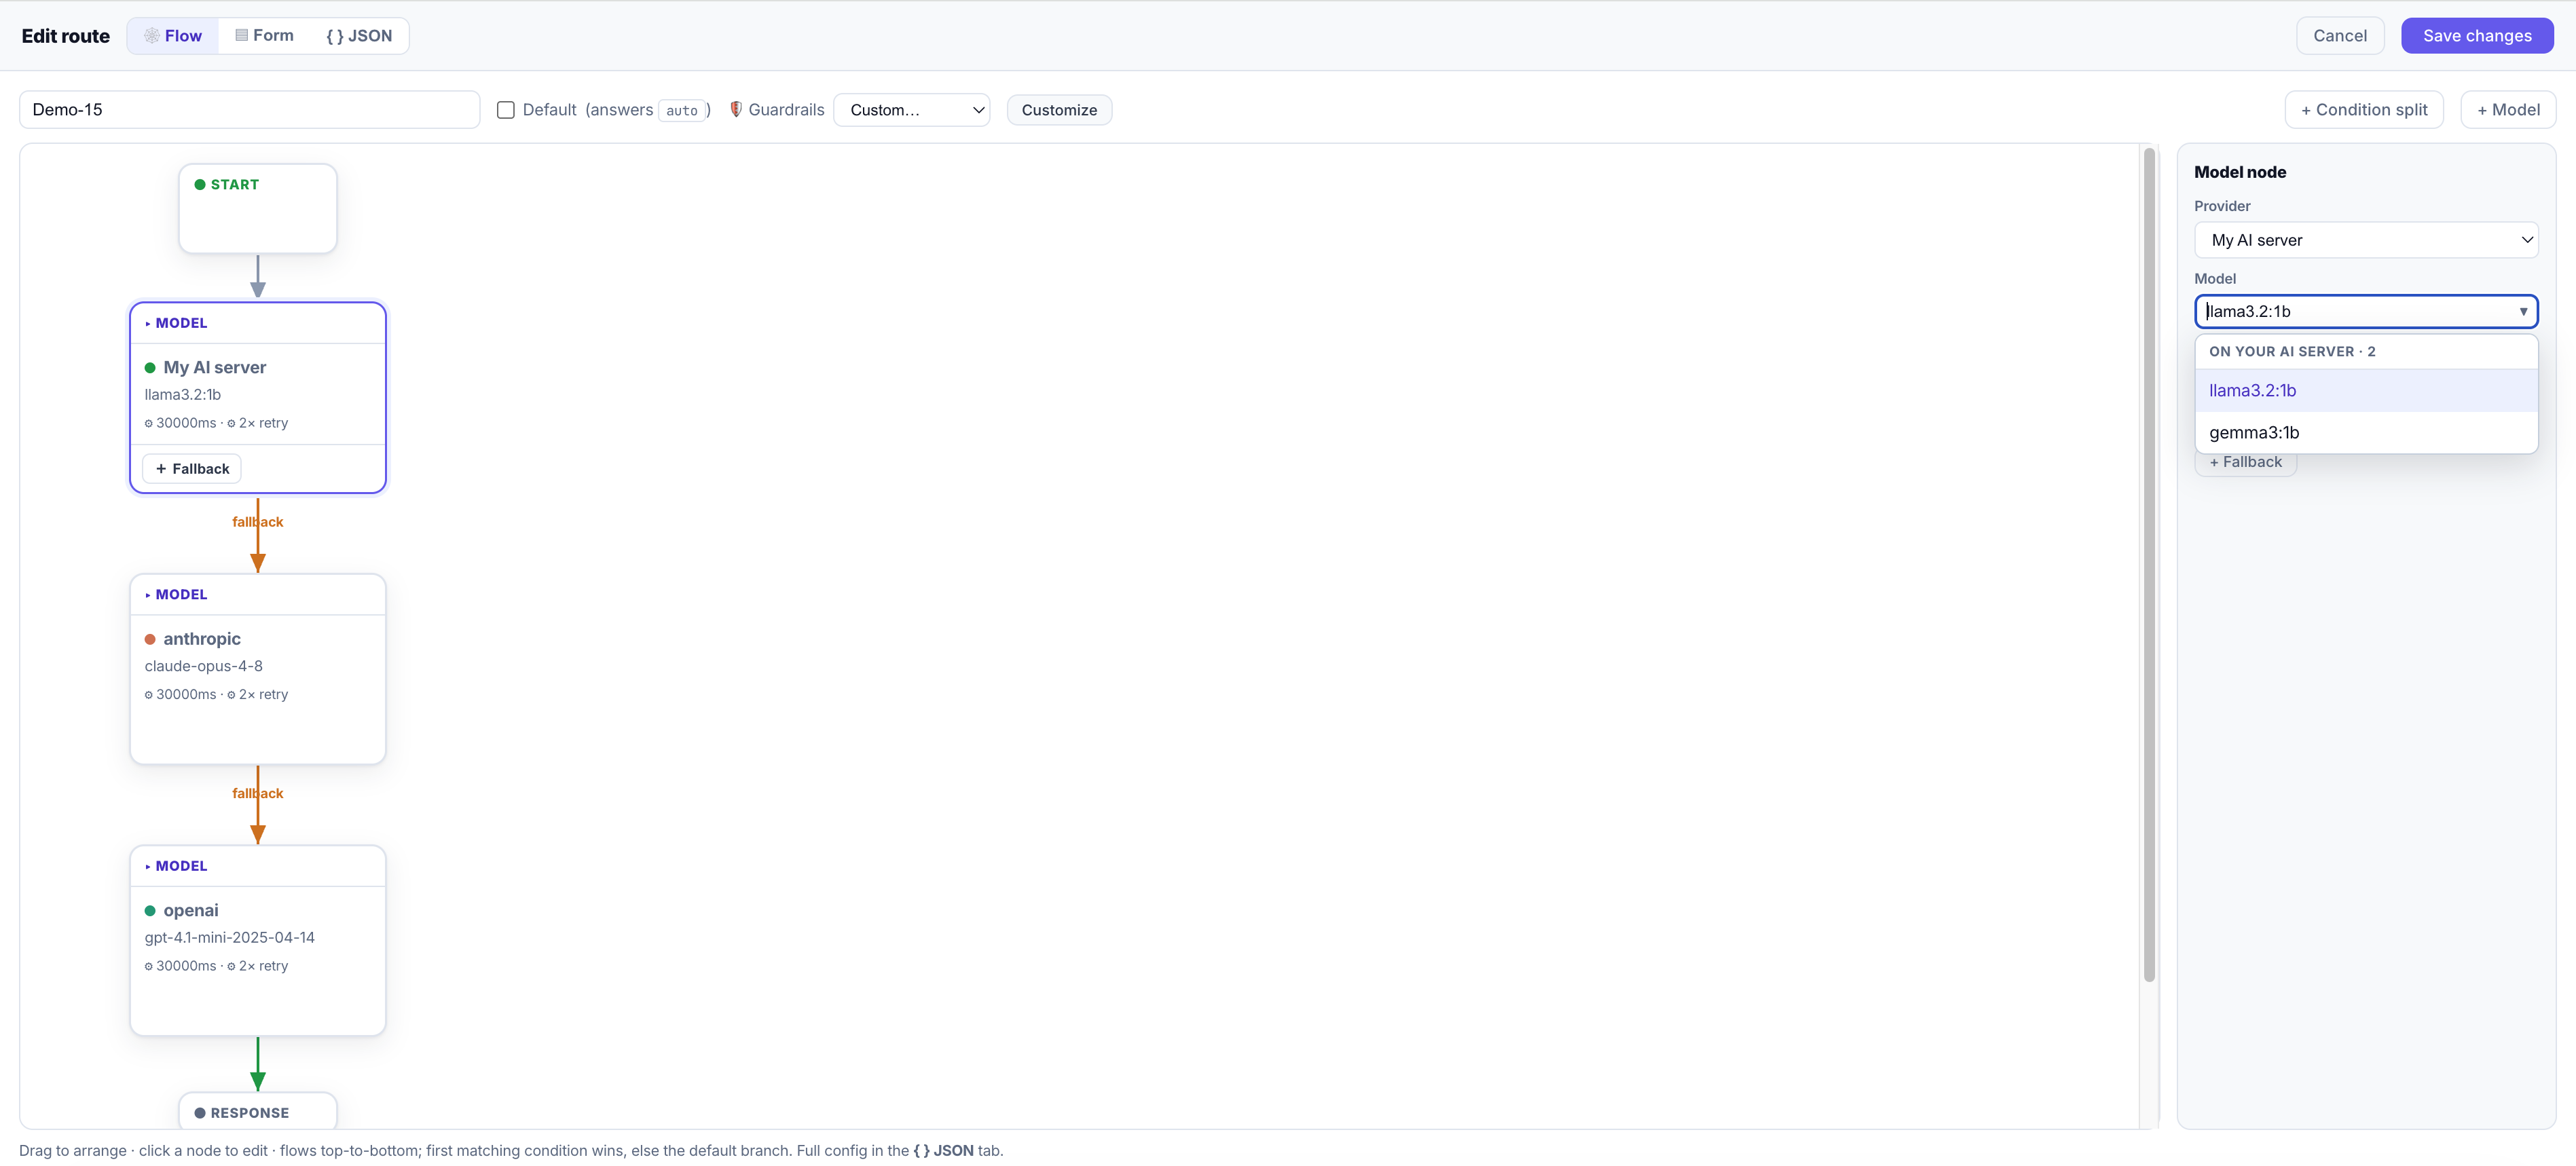Click 30000ms timeout on anthropic node
The width and height of the screenshot is (2576, 1166).
coord(180,695)
